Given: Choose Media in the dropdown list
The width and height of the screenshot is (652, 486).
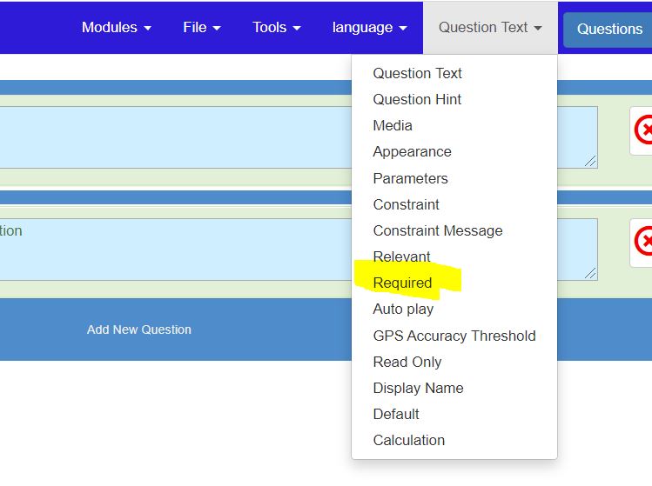Looking at the screenshot, I should click(x=393, y=125).
